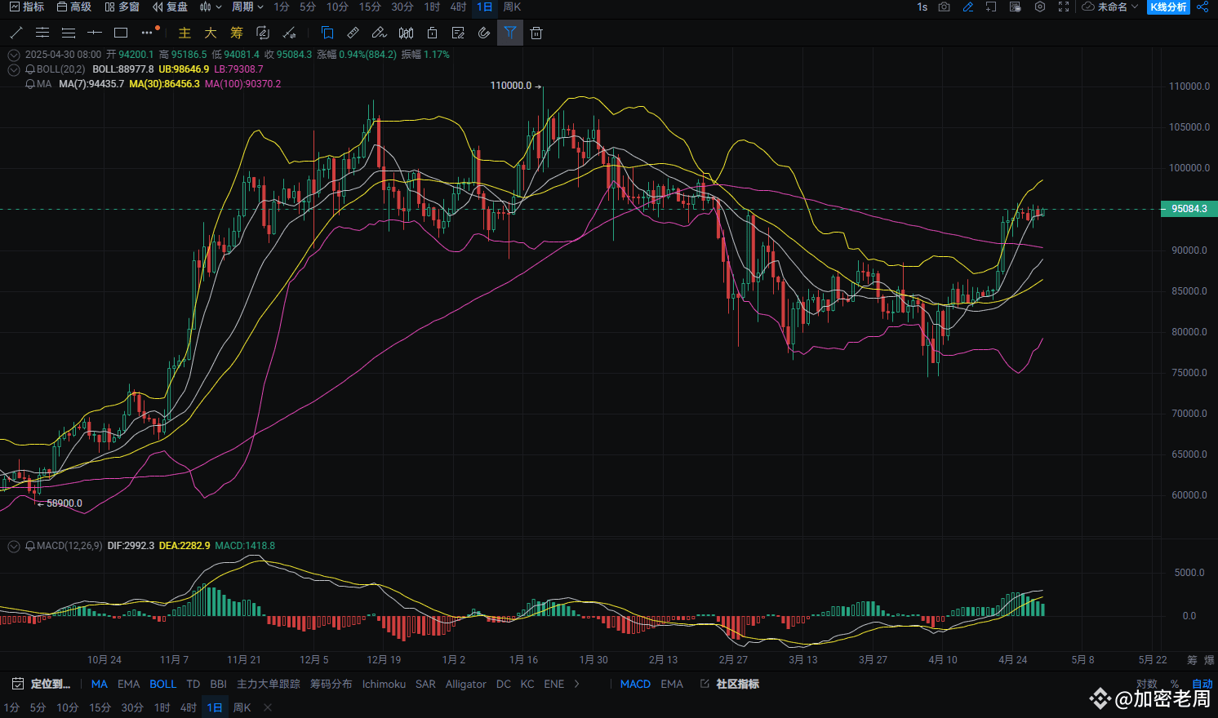This screenshot has width=1218, height=718.
Task: Select the measure ruler tool
Action: pos(353,33)
